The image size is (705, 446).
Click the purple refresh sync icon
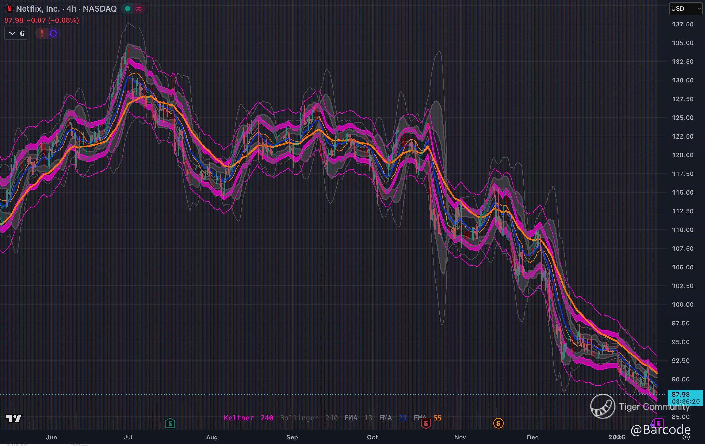pos(53,33)
